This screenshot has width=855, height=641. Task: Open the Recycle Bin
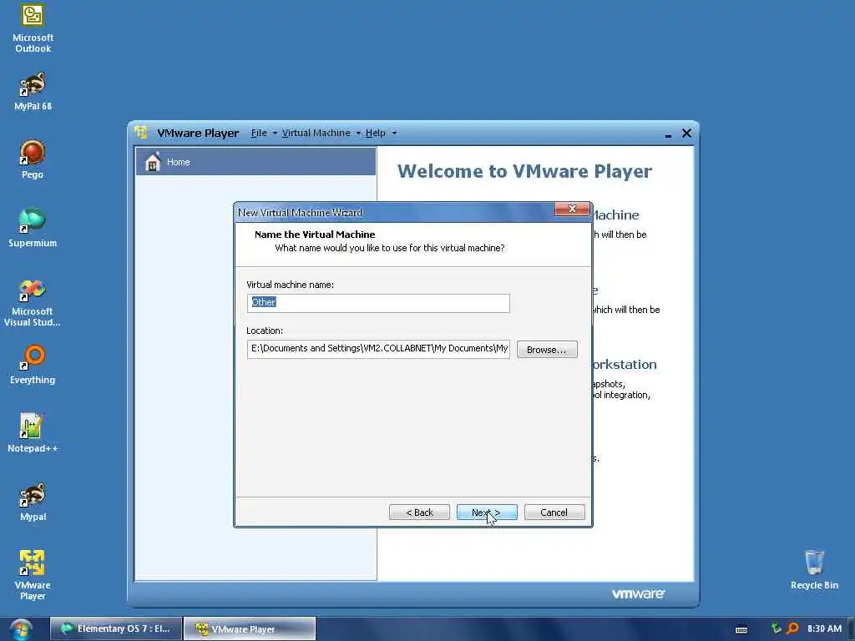pos(814,569)
